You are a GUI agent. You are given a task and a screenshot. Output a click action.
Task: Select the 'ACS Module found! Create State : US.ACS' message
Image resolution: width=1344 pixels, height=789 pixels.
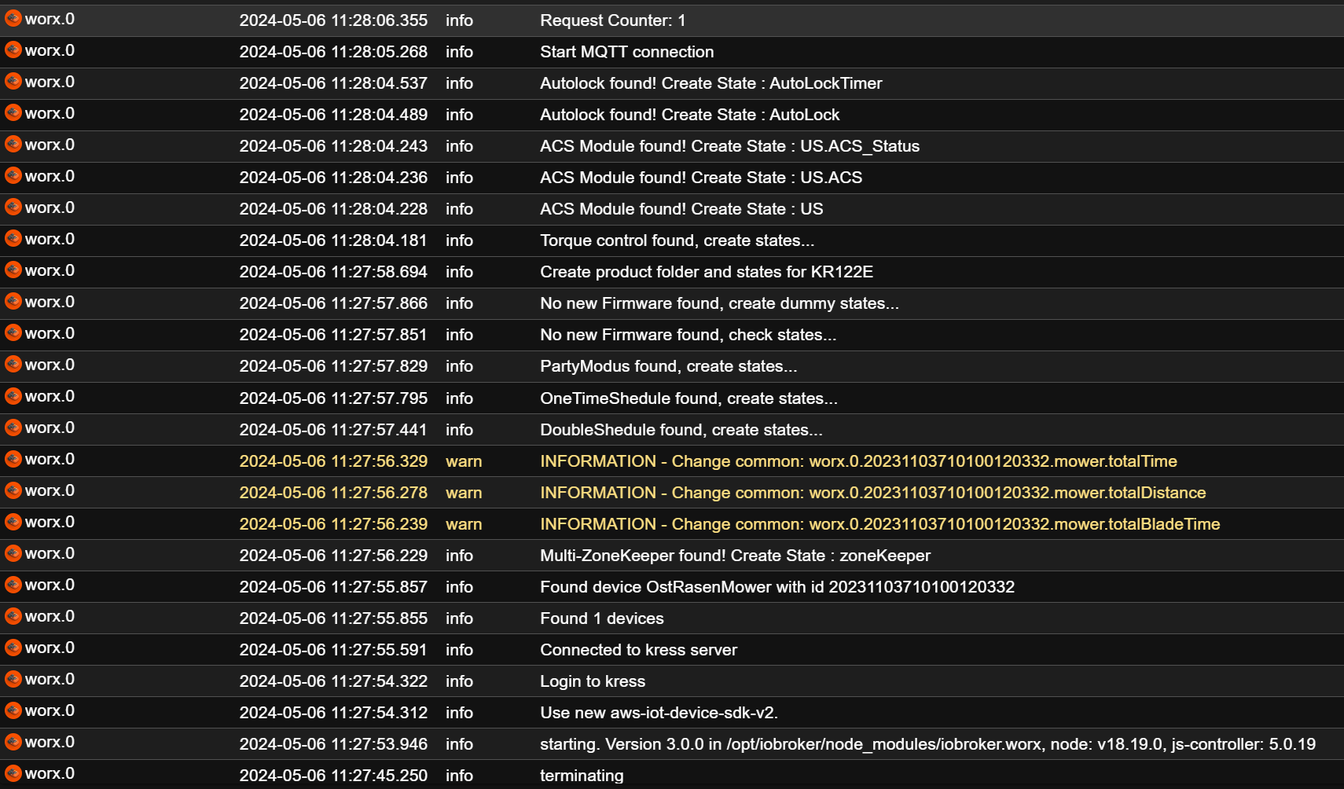click(701, 178)
